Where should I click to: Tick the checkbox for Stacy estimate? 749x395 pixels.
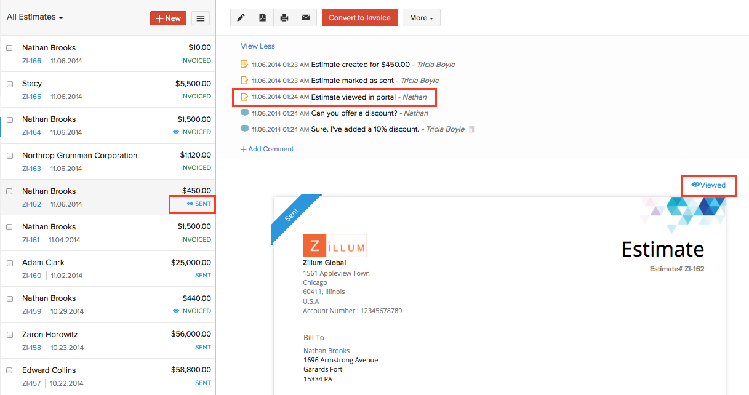click(x=10, y=84)
